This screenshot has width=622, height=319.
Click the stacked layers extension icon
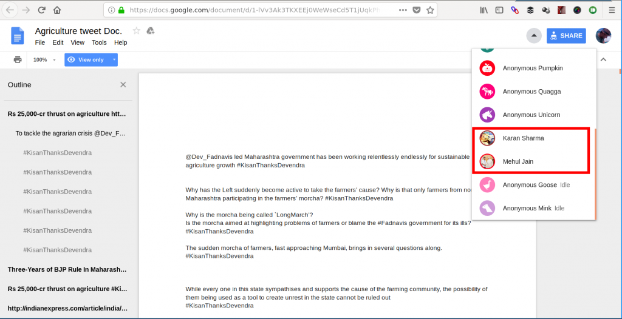[x=530, y=10]
